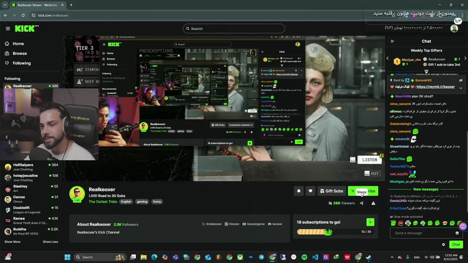Open the hamburger sidebar menu
The image size is (468, 263).
point(8,28)
